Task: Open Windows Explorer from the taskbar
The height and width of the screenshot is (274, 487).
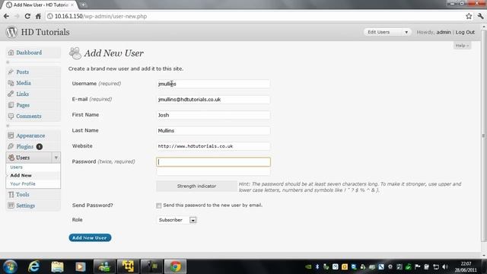Action: [x=57, y=266]
